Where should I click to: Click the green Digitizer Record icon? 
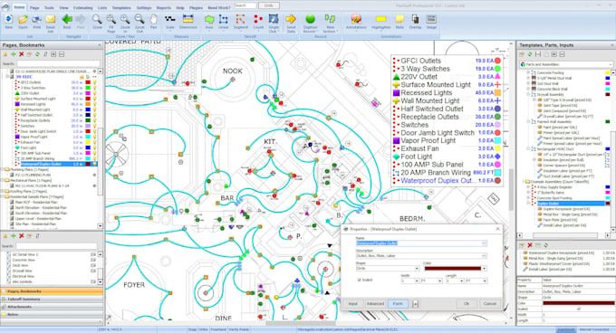311,19
